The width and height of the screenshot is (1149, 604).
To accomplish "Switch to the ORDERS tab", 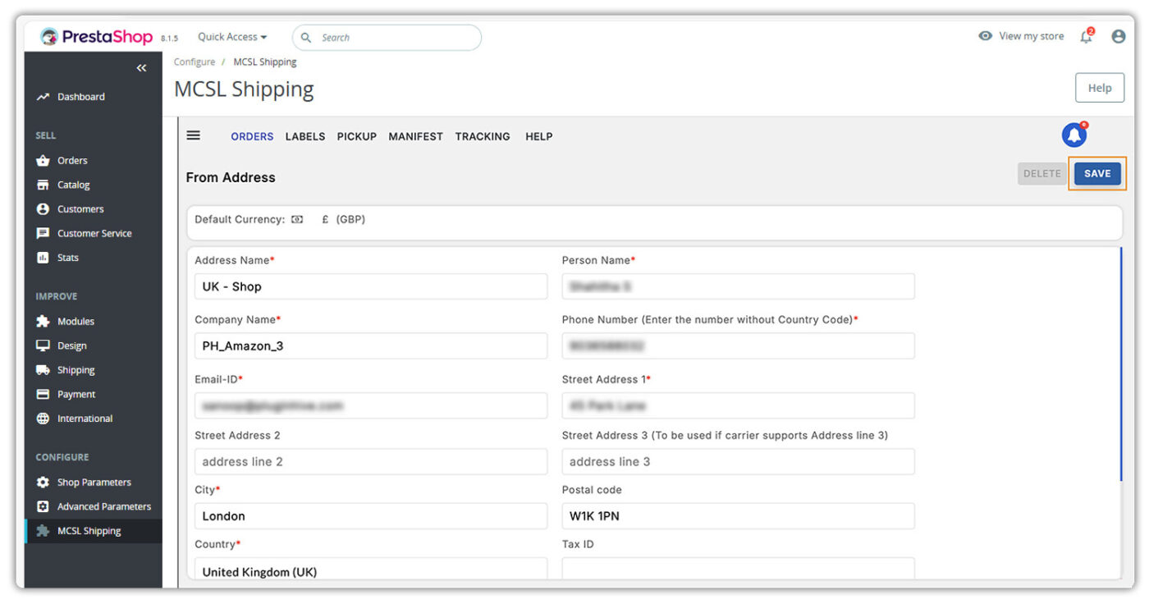I will pos(252,136).
